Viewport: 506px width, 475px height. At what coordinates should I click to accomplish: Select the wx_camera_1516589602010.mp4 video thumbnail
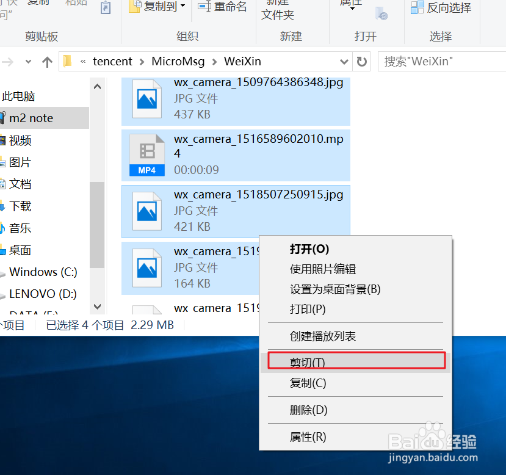146,155
